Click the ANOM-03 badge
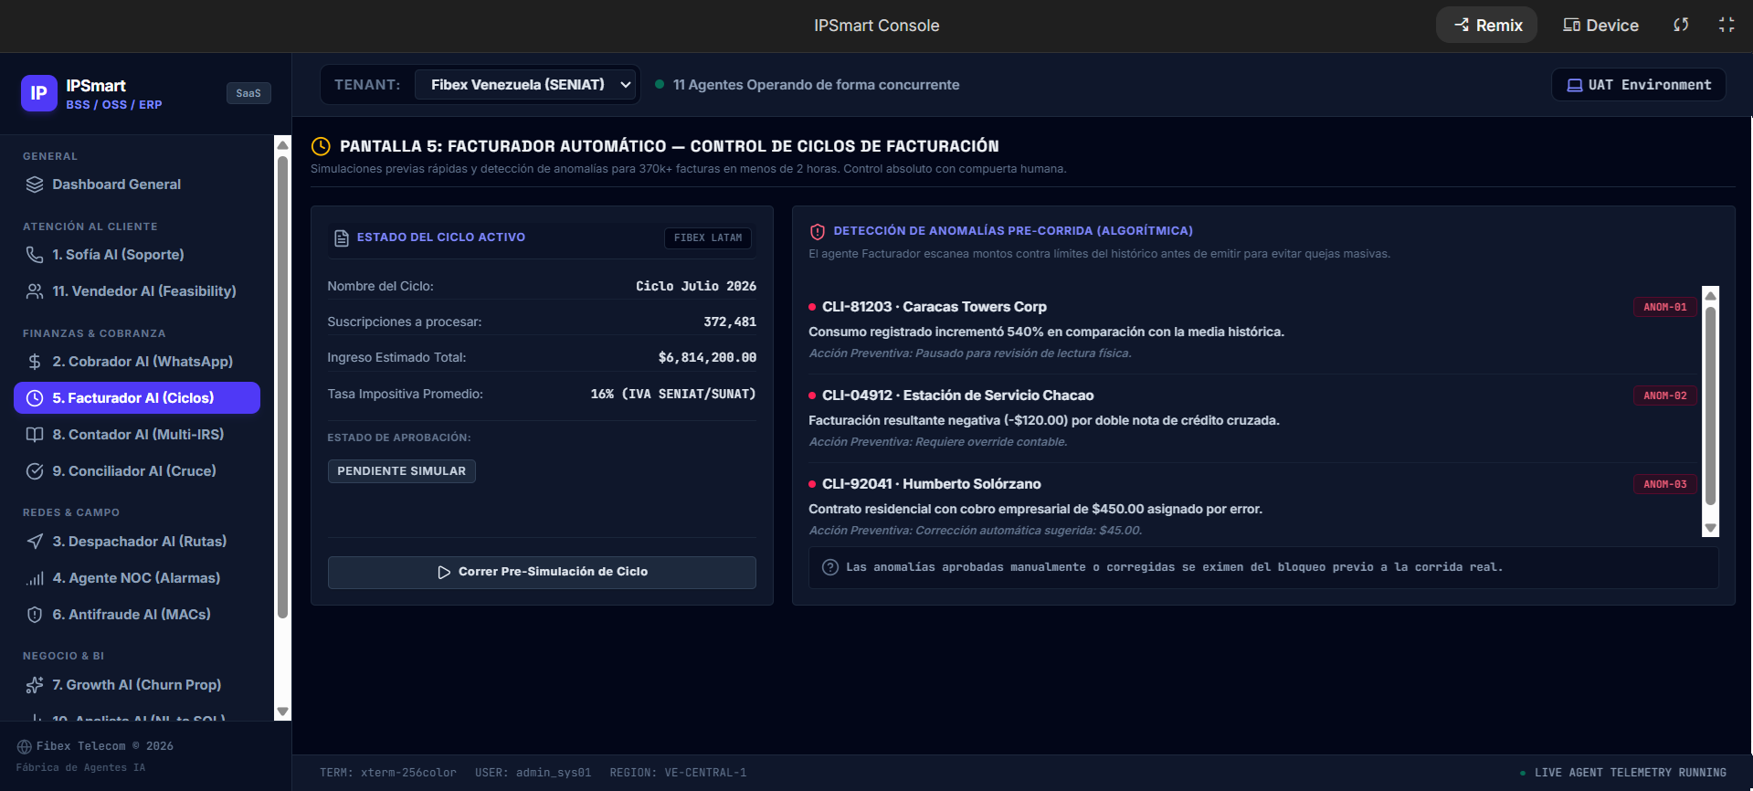 click(1665, 485)
